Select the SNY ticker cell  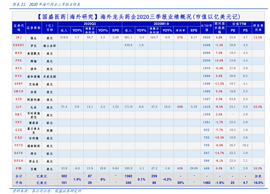19,122
